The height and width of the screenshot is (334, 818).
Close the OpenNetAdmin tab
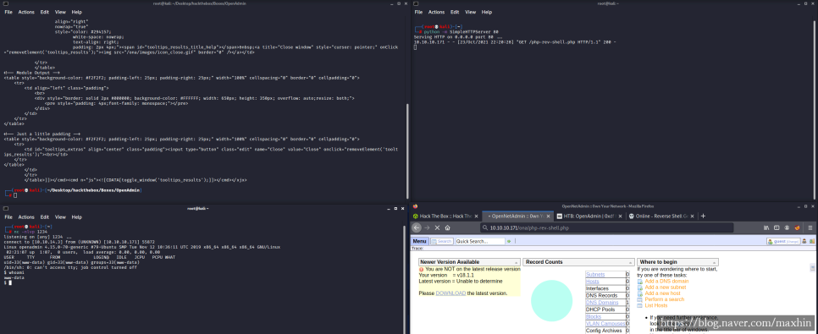(x=548, y=216)
